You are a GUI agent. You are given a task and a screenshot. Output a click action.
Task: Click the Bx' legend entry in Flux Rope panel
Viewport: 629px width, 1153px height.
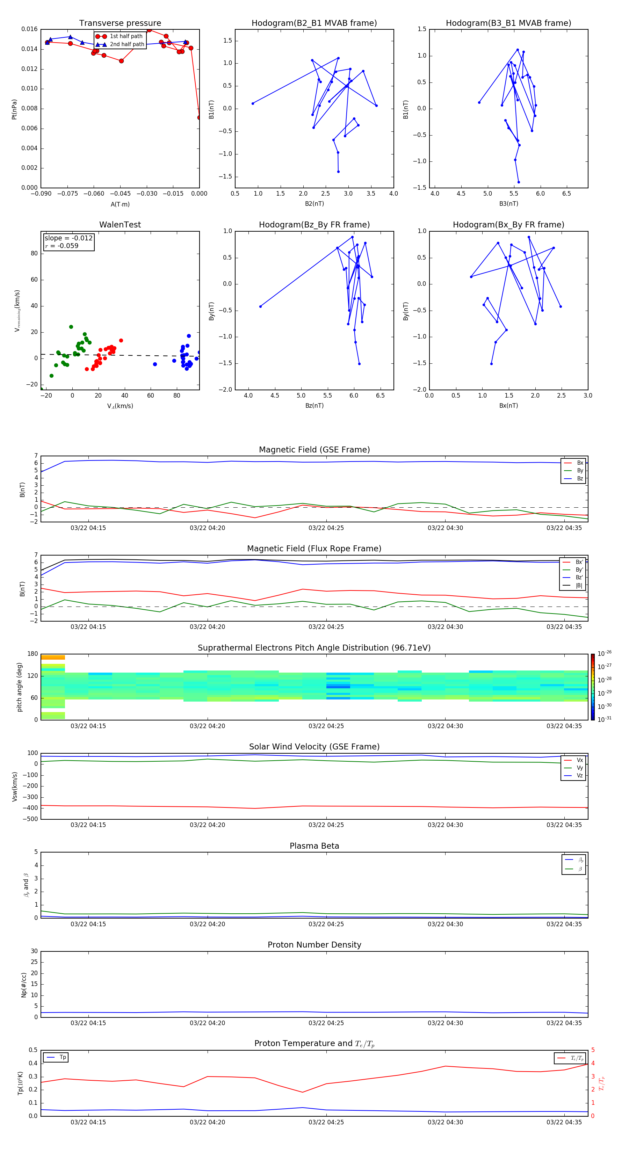click(573, 562)
